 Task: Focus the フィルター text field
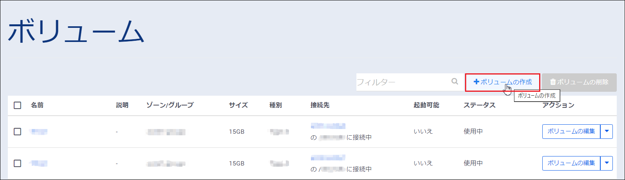click(402, 82)
